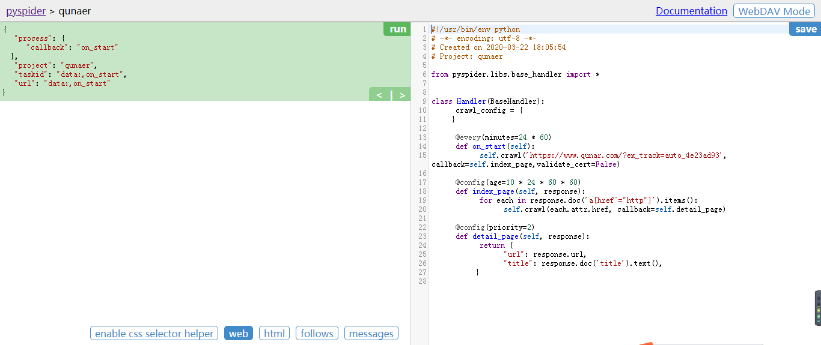Click the "@config(age=10 * 24 * 60 * 60)" line
The image size is (821, 345).
click(518, 182)
